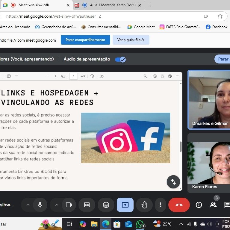Screen dimensions: 230x230
Task: Show hidden system tray icons
Action: click(181, 224)
